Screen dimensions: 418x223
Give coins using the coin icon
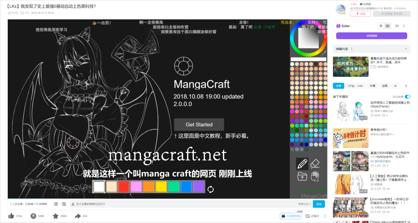33,216
